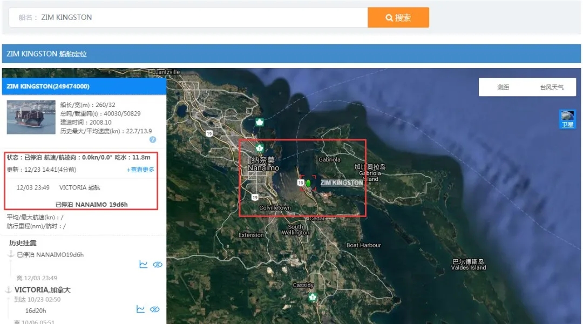Select the 更新: 12/23 14:41 timestamp
Viewport: 583px width, 324px height.
(41, 170)
